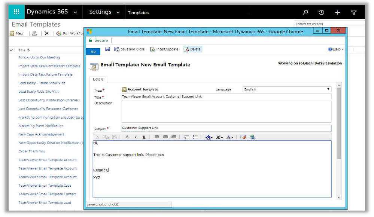Screen dimensions: 374x217
Task: Toggle italic formatting in the editor
Action: coord(136,137)
